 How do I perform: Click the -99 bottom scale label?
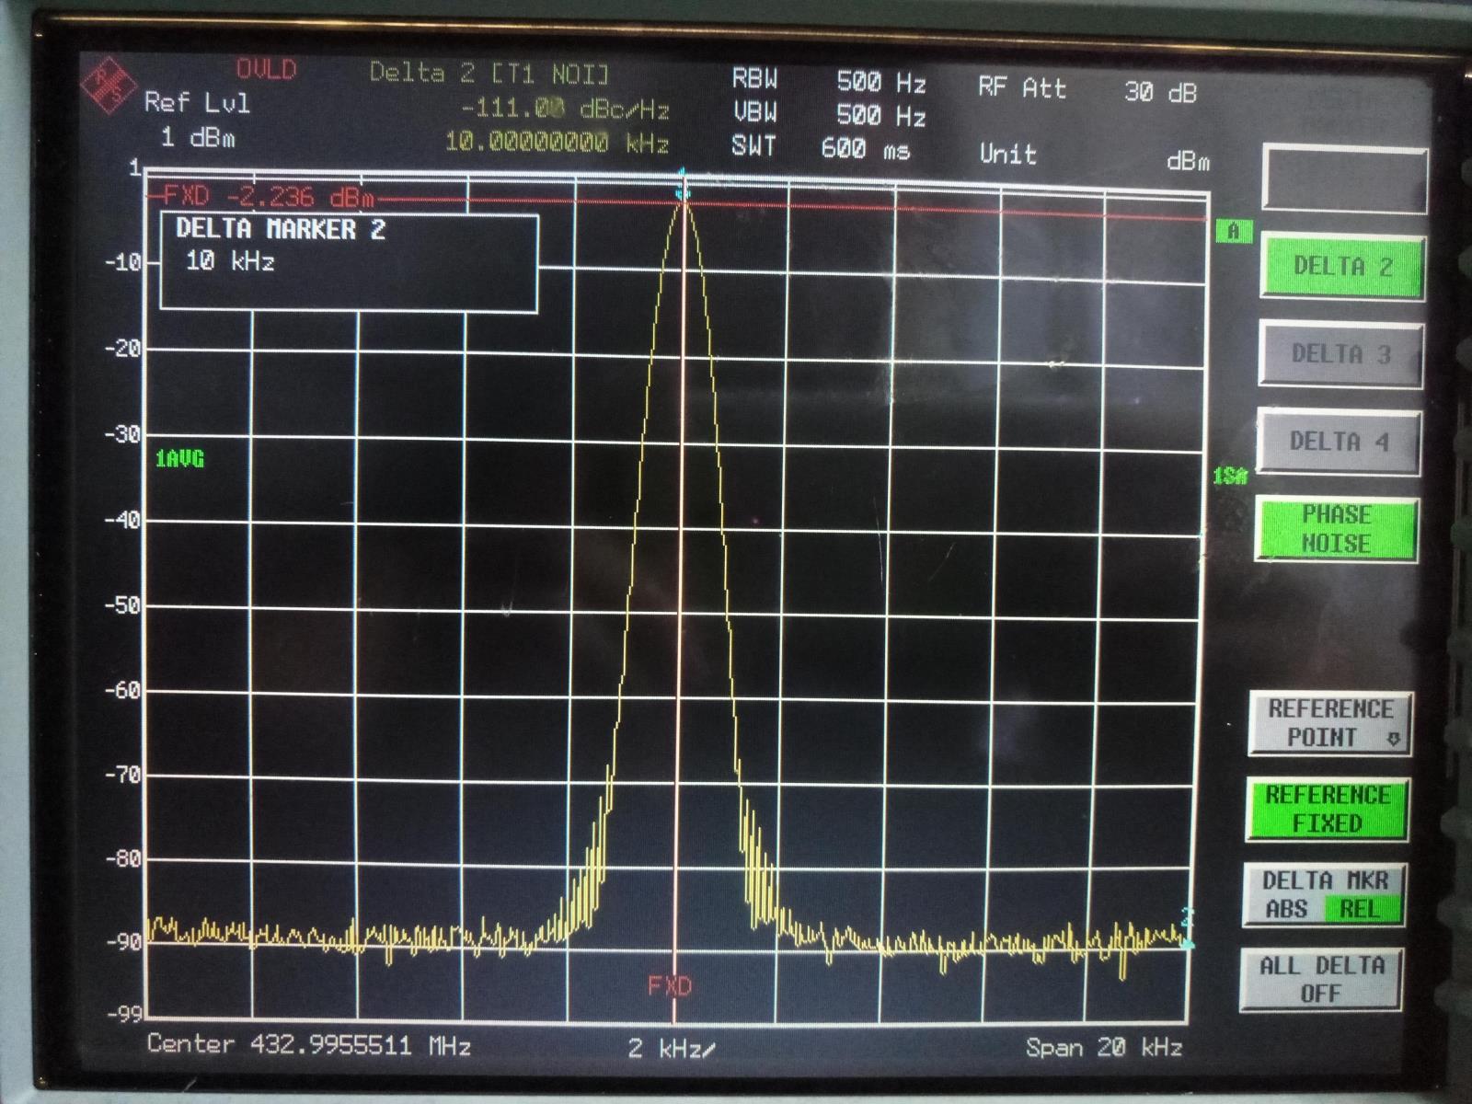123,1014
